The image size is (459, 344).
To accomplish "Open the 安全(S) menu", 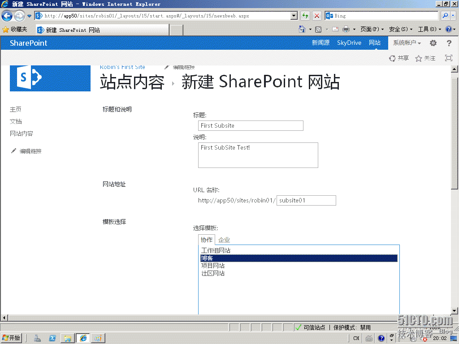I will (x=400, y=29).
